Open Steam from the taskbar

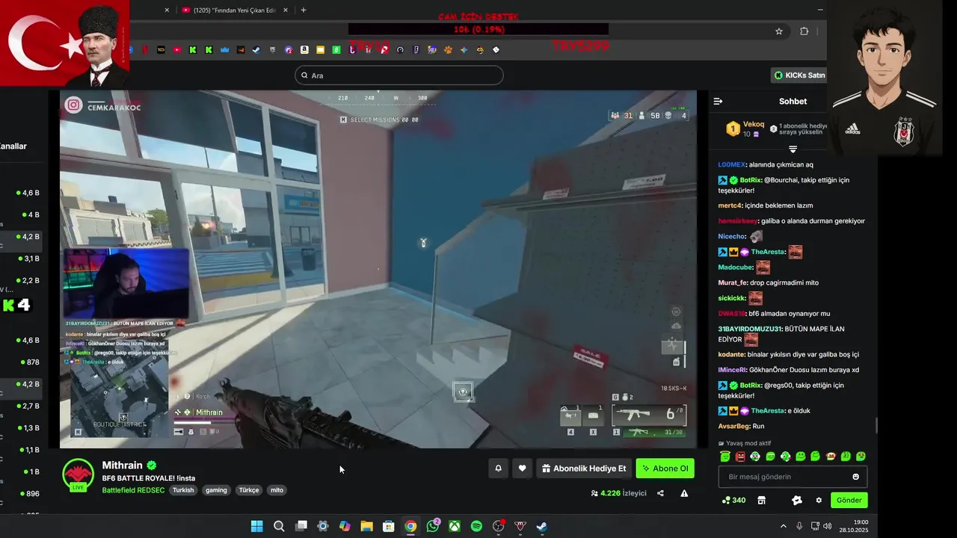[x=542, y=526]
